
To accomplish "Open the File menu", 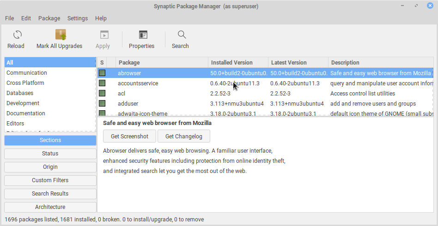I will (10, 18).
